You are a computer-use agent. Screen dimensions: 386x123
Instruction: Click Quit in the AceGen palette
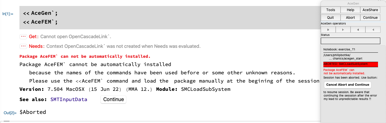331,17
